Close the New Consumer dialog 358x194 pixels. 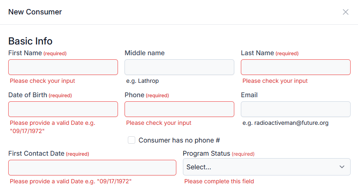[x=346, y=12]
